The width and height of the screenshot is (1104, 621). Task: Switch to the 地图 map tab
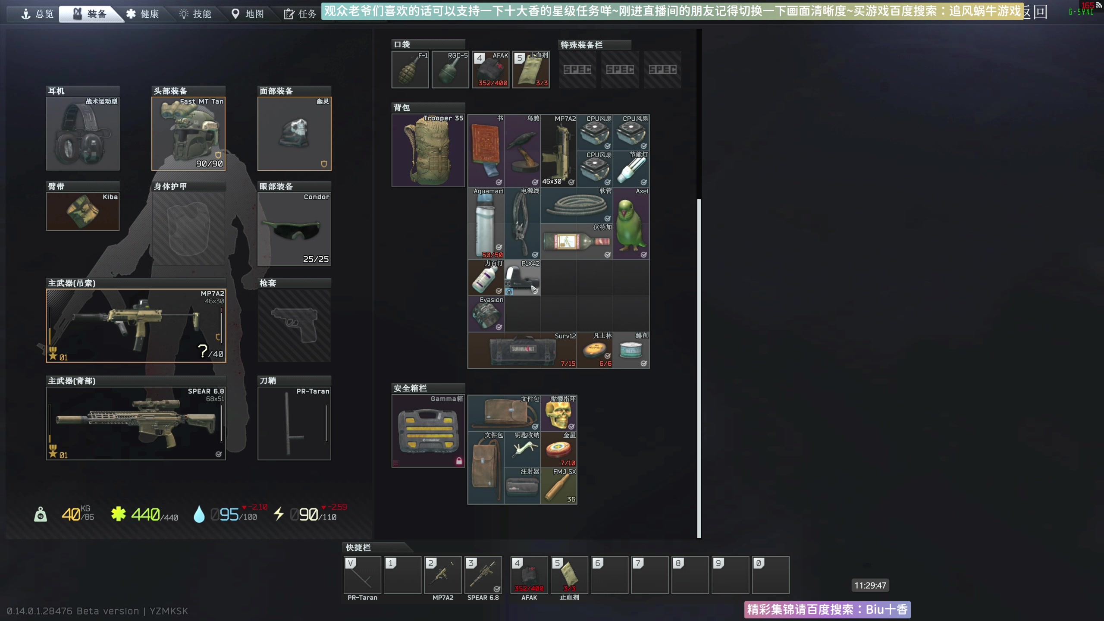[x=248, y=14]
